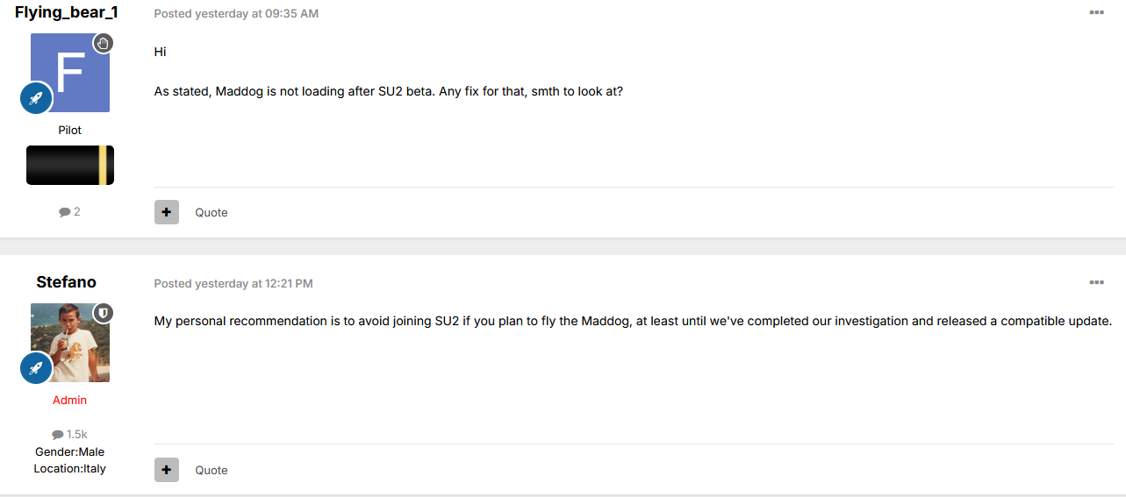This screenshot has height=497, width=1126.
Task: Click Flying_bear_1's black and gold rank bar
Action: click(70, 165)
